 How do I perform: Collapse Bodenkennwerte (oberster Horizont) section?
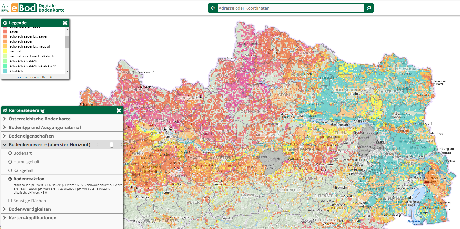pyautogui.click(x=49, y=145)
